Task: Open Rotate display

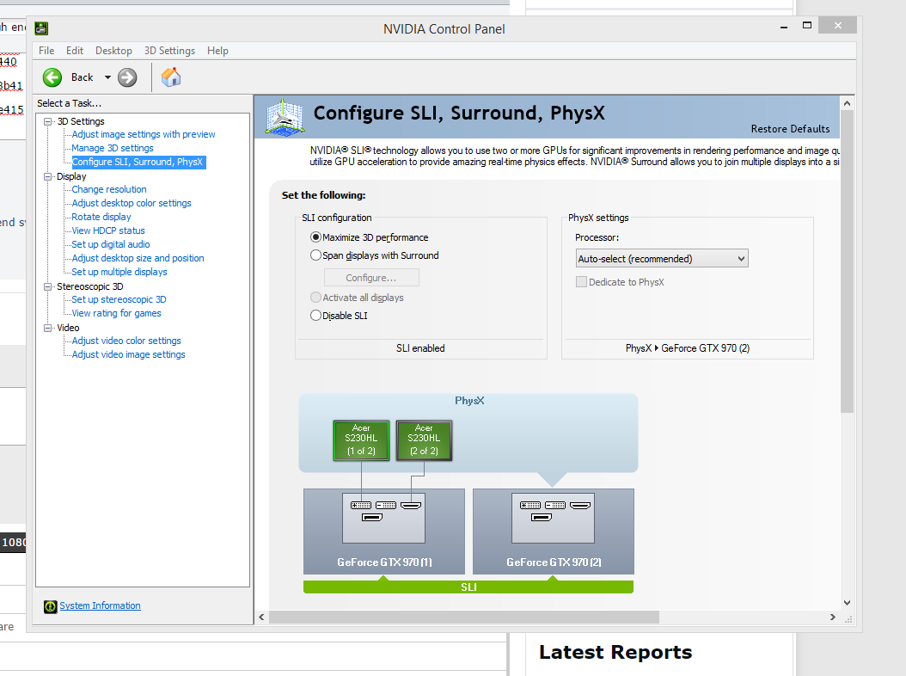Action: (101, 217)
